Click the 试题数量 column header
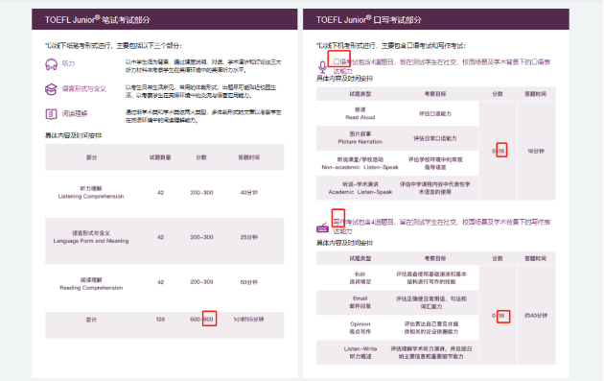 tap(160, 157)
